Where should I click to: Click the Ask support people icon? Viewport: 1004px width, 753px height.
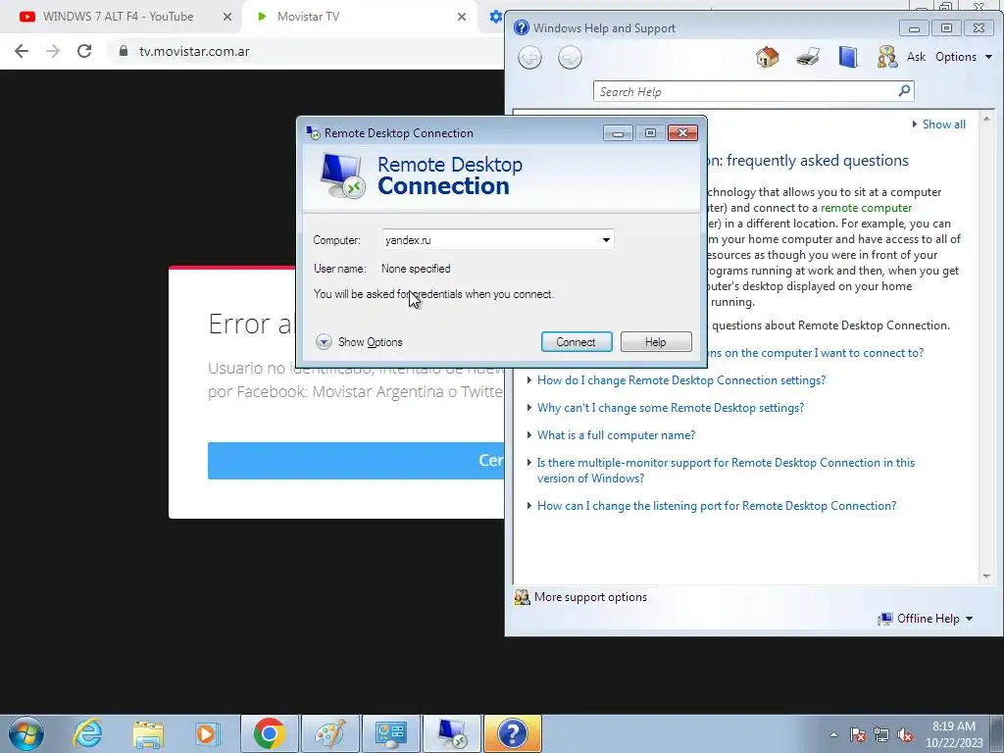[x=886, y=57]
